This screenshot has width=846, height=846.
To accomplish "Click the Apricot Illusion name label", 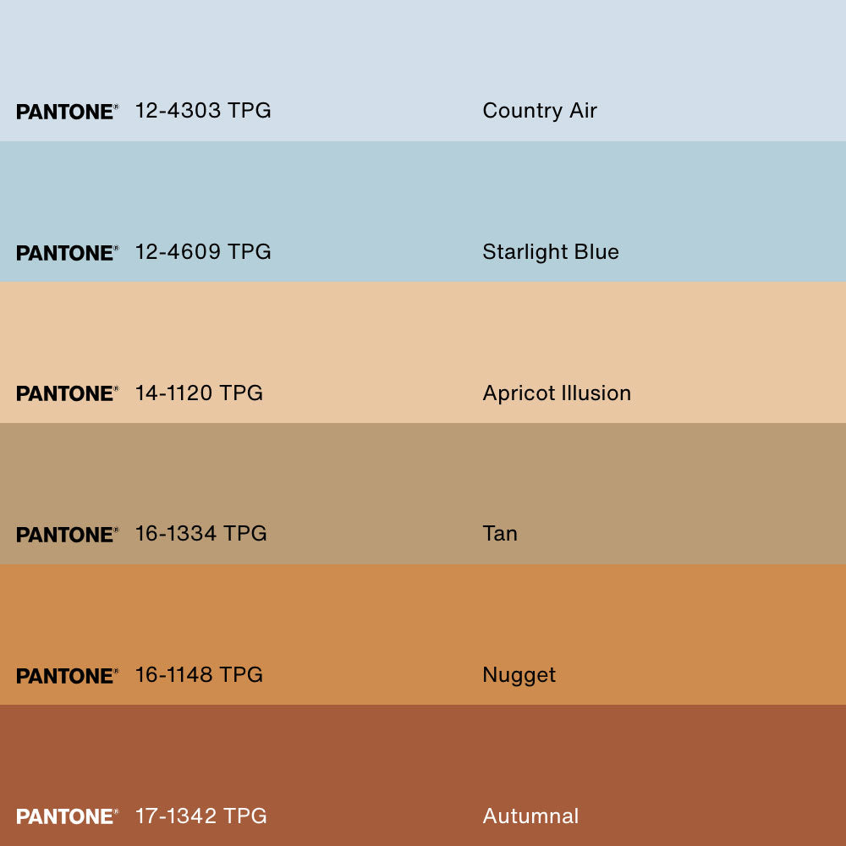I will pos(556,393).
